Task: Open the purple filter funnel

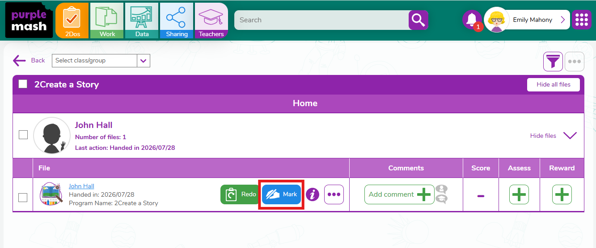Action: (553, 62)
